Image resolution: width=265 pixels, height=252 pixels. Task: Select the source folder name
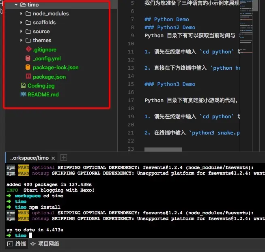click(x=41, y=31)
